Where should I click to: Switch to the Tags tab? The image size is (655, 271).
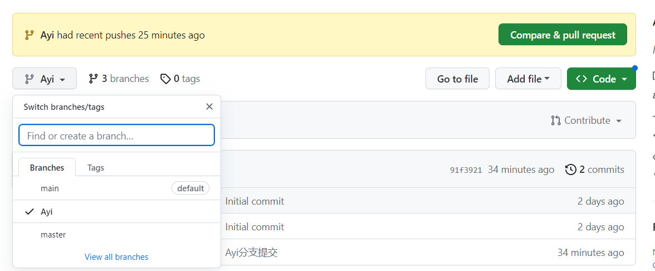pyautogui.click(x=96, y=167)
